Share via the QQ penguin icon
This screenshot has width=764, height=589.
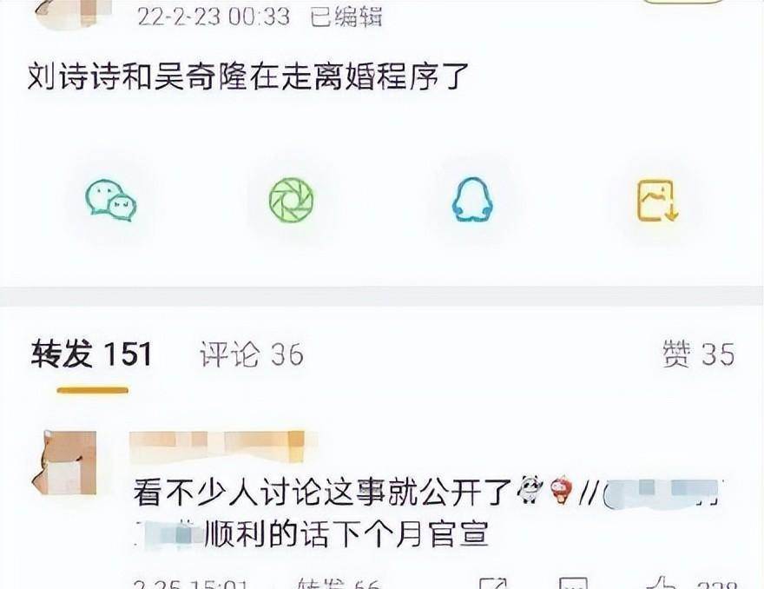click(472, 200)
